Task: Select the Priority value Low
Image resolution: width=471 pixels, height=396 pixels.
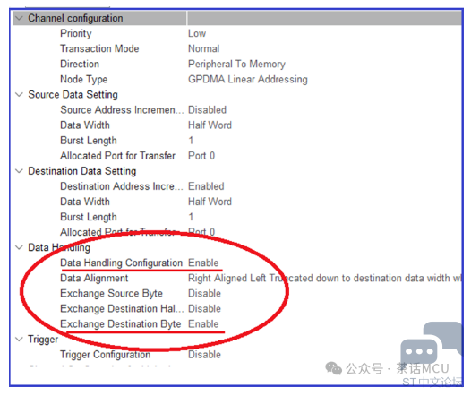Action: [197, 33]
